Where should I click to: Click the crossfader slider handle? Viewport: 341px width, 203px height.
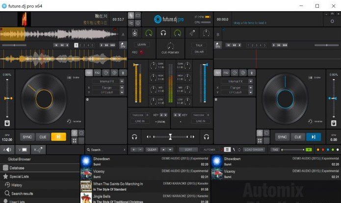click(x=170, y=137)
